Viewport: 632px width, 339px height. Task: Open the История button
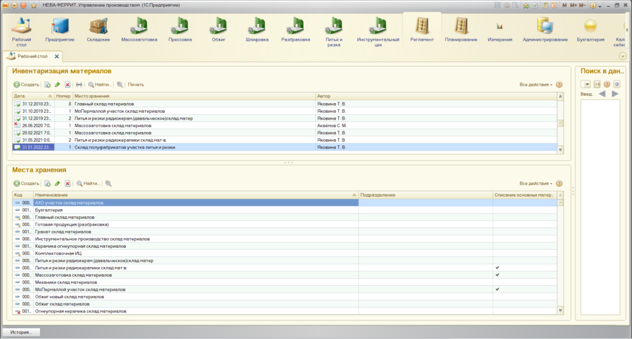pos(20,332)
